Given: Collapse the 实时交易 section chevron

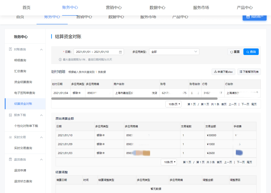Looking at the screenshot, I should pyautogui.click(x=41, y=137).
